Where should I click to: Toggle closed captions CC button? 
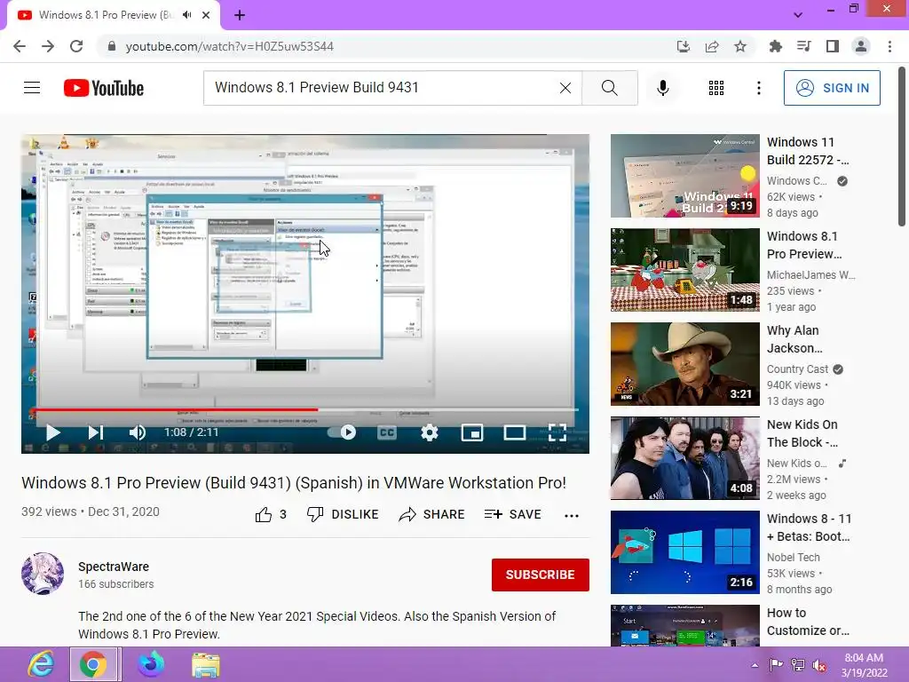387,432
